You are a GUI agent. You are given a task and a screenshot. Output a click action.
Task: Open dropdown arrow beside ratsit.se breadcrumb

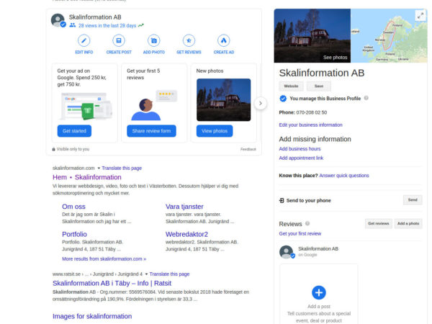146,274
